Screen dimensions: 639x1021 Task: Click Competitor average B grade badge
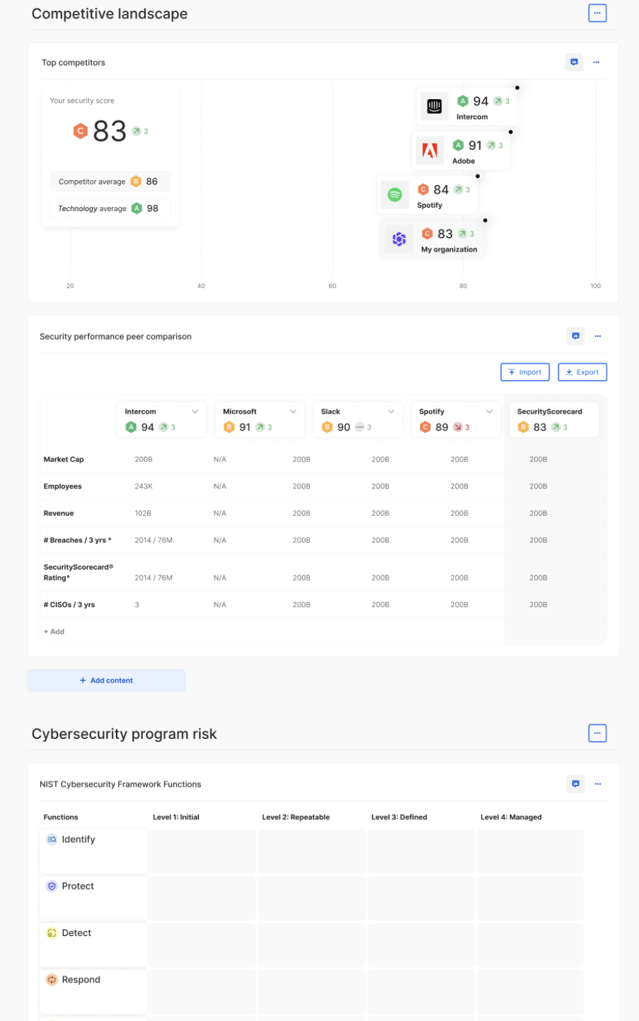click(136, 182)
